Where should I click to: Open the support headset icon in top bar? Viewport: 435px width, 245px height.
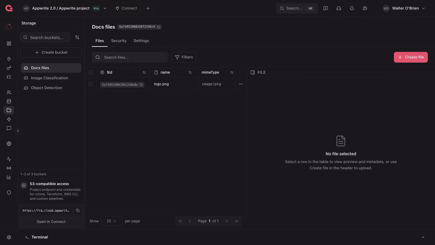pos(339,8)
